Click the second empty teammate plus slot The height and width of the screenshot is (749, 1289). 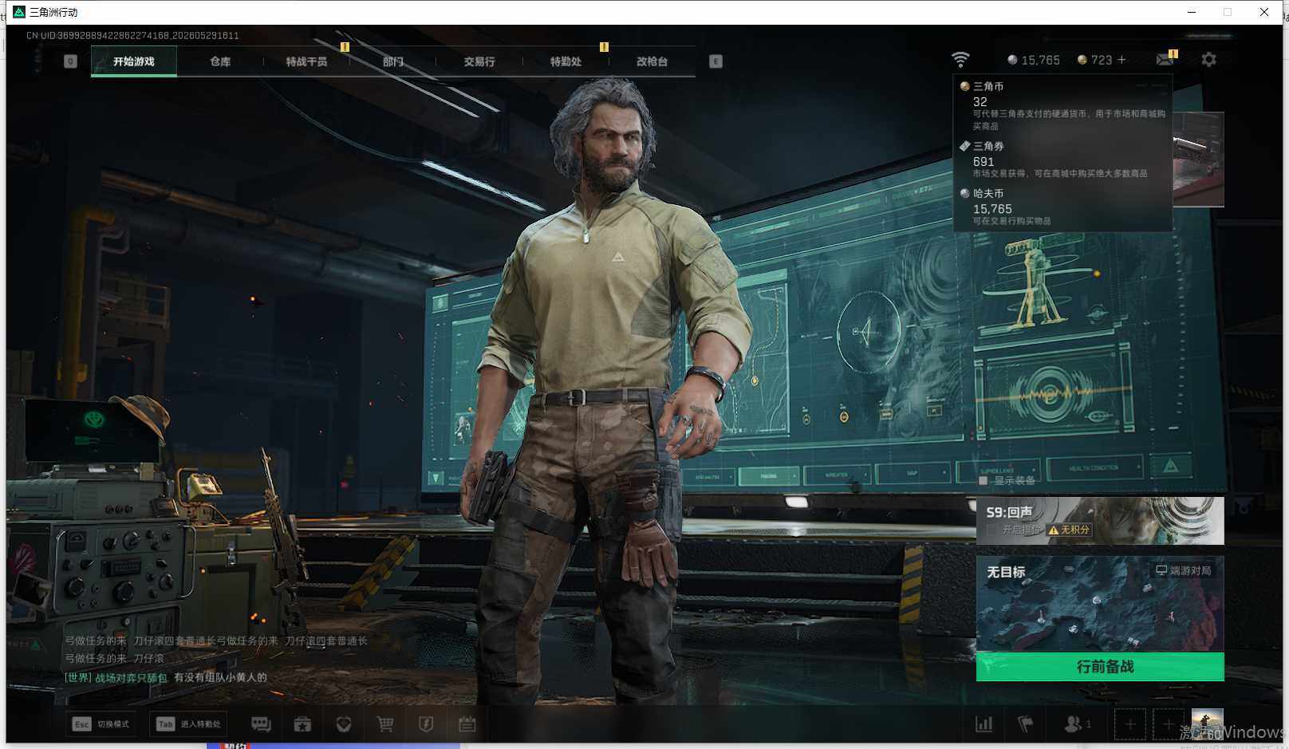1169,724
